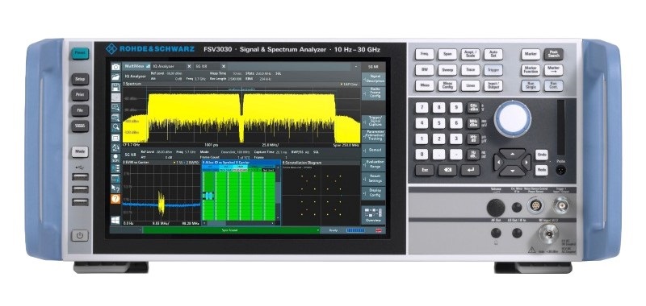Click the MHz/dBm unit key
The image size is (646, 306).
pos(473,123)
